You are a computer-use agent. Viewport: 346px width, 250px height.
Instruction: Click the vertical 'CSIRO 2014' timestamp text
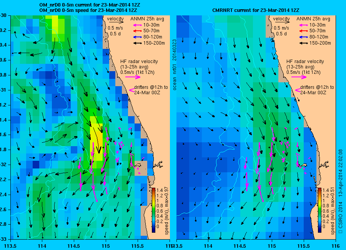341,192
